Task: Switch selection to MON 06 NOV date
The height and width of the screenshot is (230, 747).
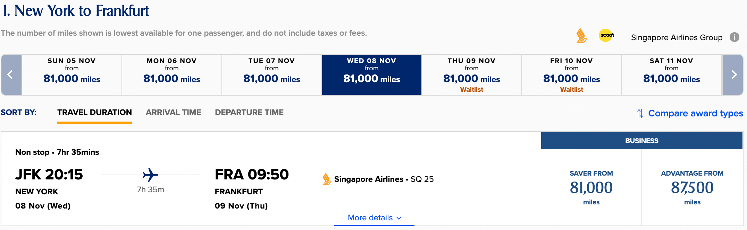Action: click(x=171, y=74)
